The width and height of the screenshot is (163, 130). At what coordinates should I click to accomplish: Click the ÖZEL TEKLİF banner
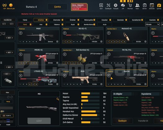(79, 7)
